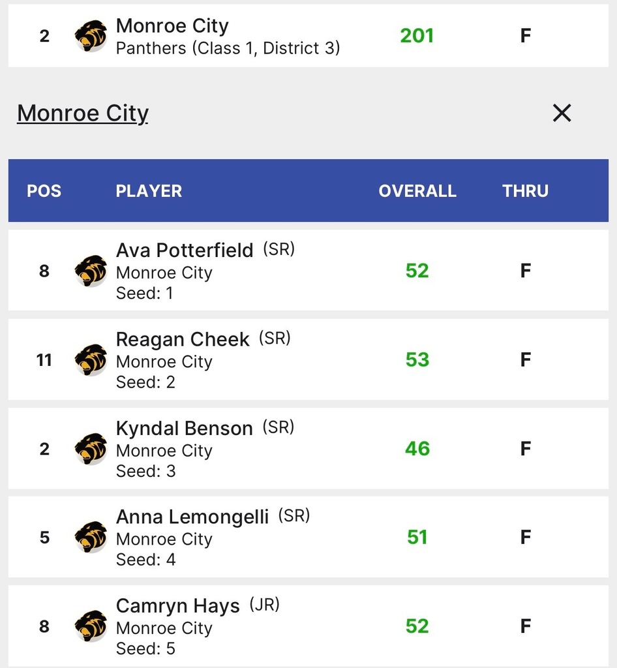Expand the Monroe City Panthers team row
617x668 pixels.
click(308, 36)
